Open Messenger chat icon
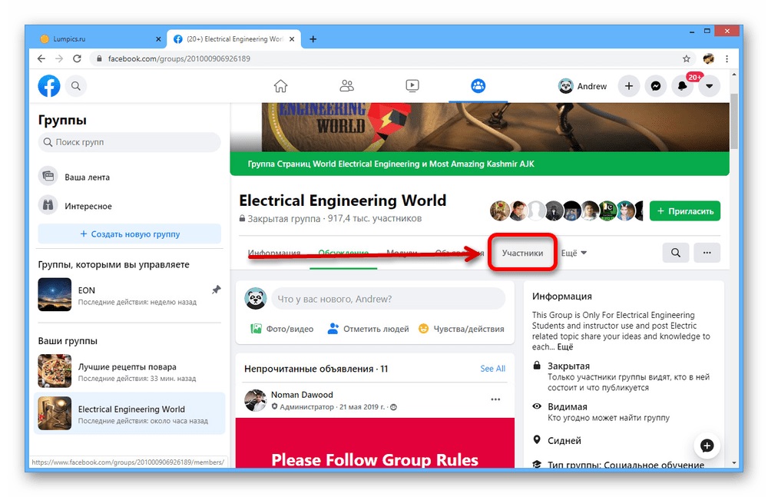The width and height of the screenshot is (768, 497). [x=655, y=86]
